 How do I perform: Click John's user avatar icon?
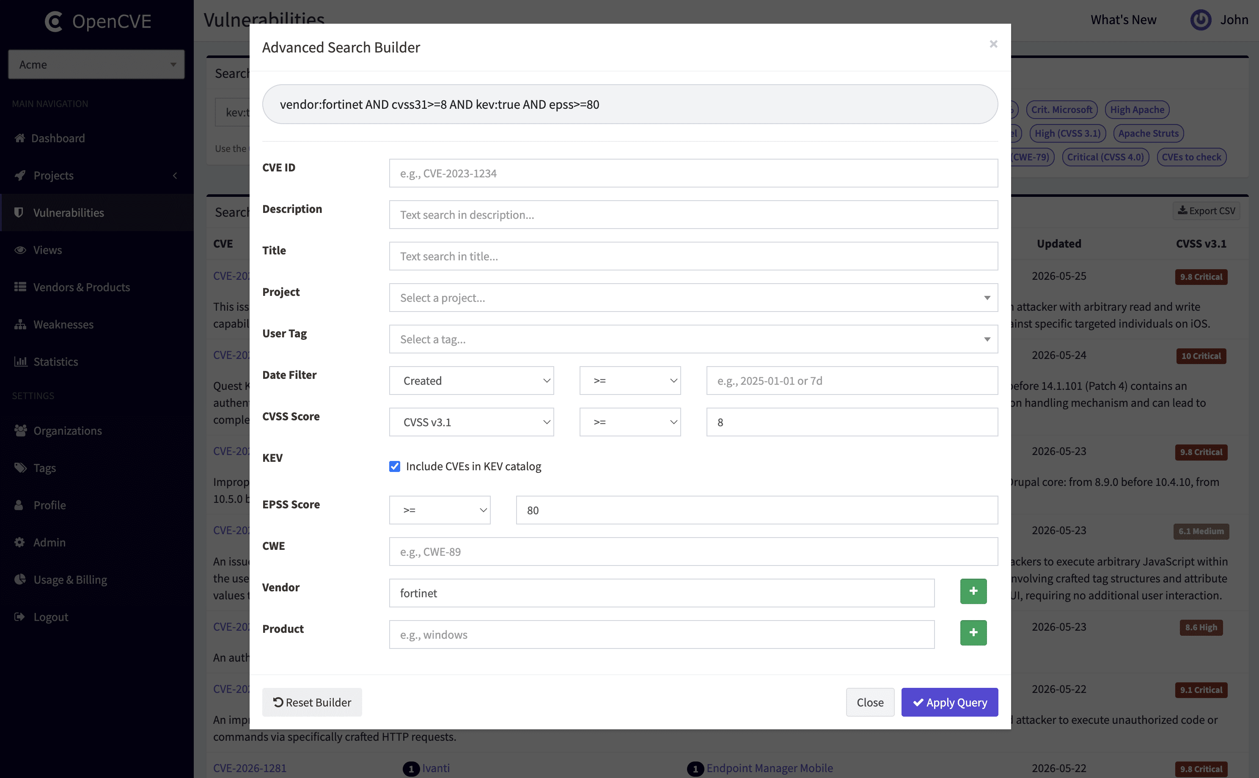point(1200,19)
